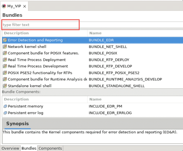
Task: Select the Real Time Process Development row
Action: click(x=93, y=66)
